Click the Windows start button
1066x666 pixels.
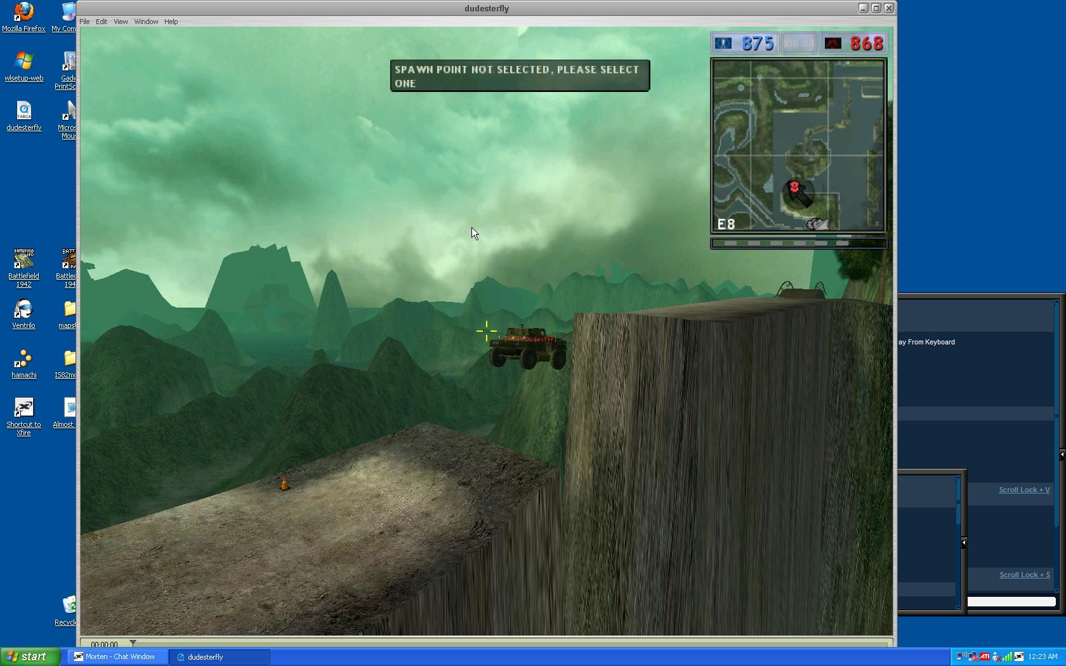[30, 656]
